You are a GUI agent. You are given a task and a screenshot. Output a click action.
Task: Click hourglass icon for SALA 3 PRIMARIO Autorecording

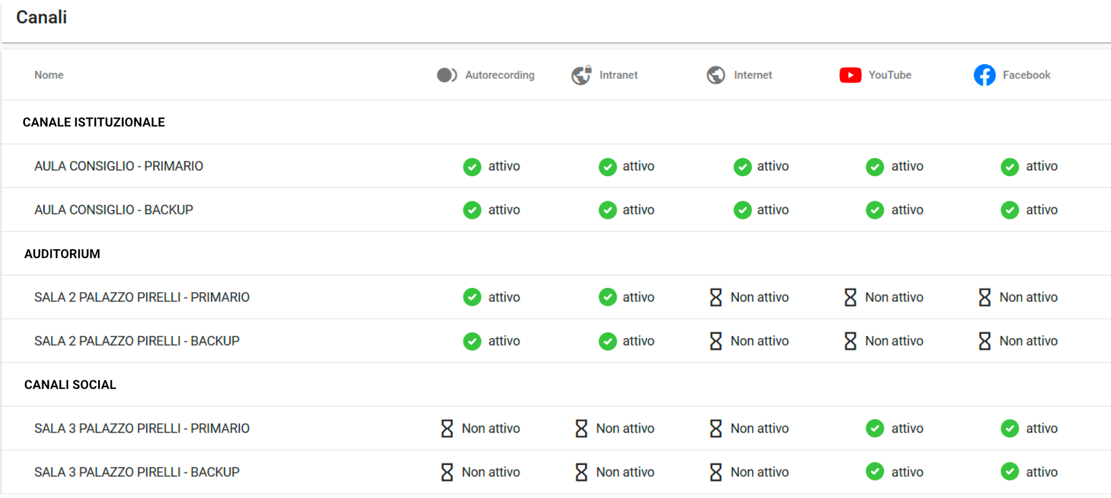tap(447, 429)
